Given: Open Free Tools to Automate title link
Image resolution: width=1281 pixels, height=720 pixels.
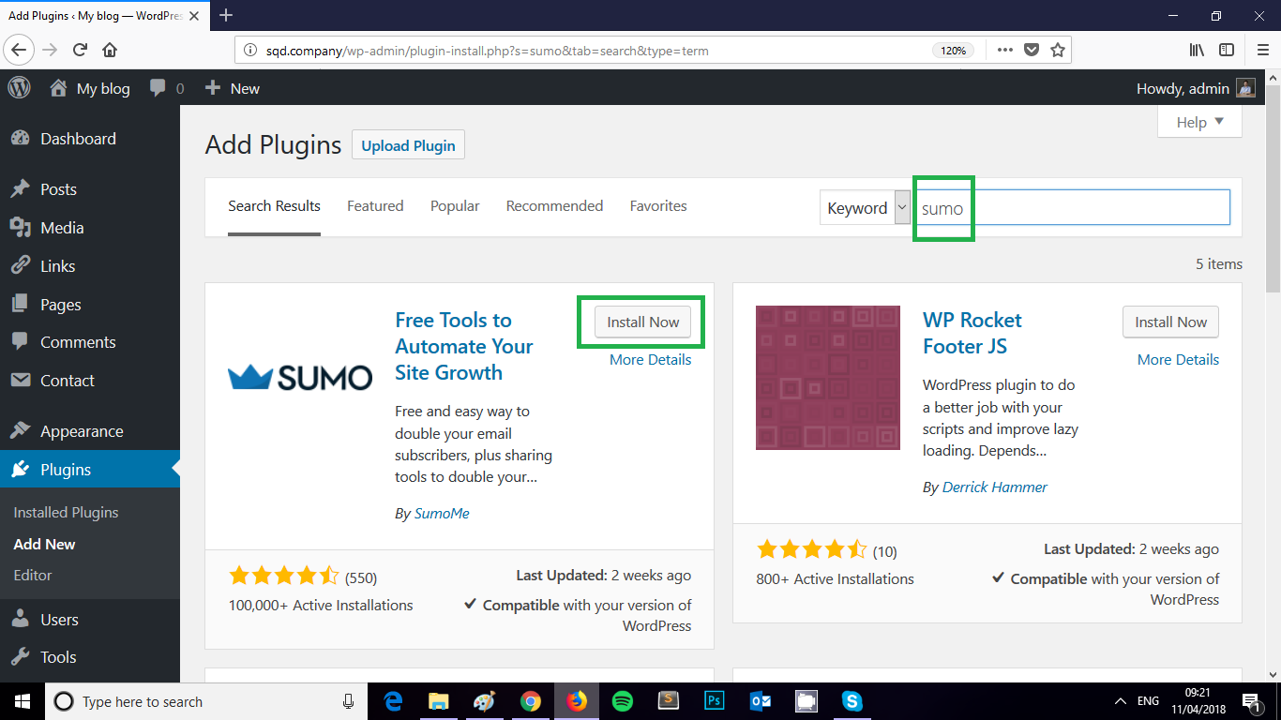Looking at the screenshot, I should [464, 346].
